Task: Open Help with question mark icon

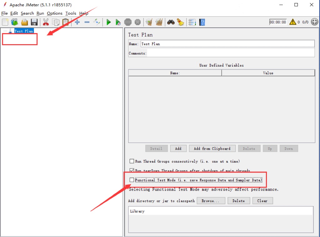Action: [202, 22]
